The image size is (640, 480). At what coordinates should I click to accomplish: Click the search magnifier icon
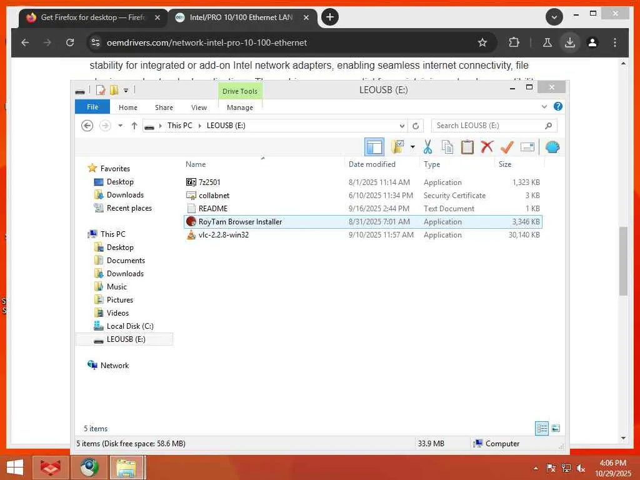coord(549,126)
